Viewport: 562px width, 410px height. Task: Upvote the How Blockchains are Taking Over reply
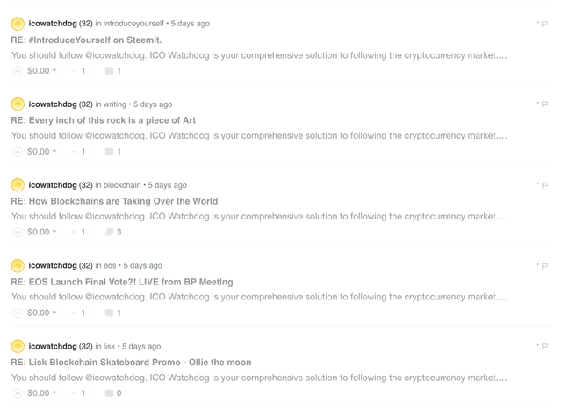pyautogui.click(x=17, y=233)
